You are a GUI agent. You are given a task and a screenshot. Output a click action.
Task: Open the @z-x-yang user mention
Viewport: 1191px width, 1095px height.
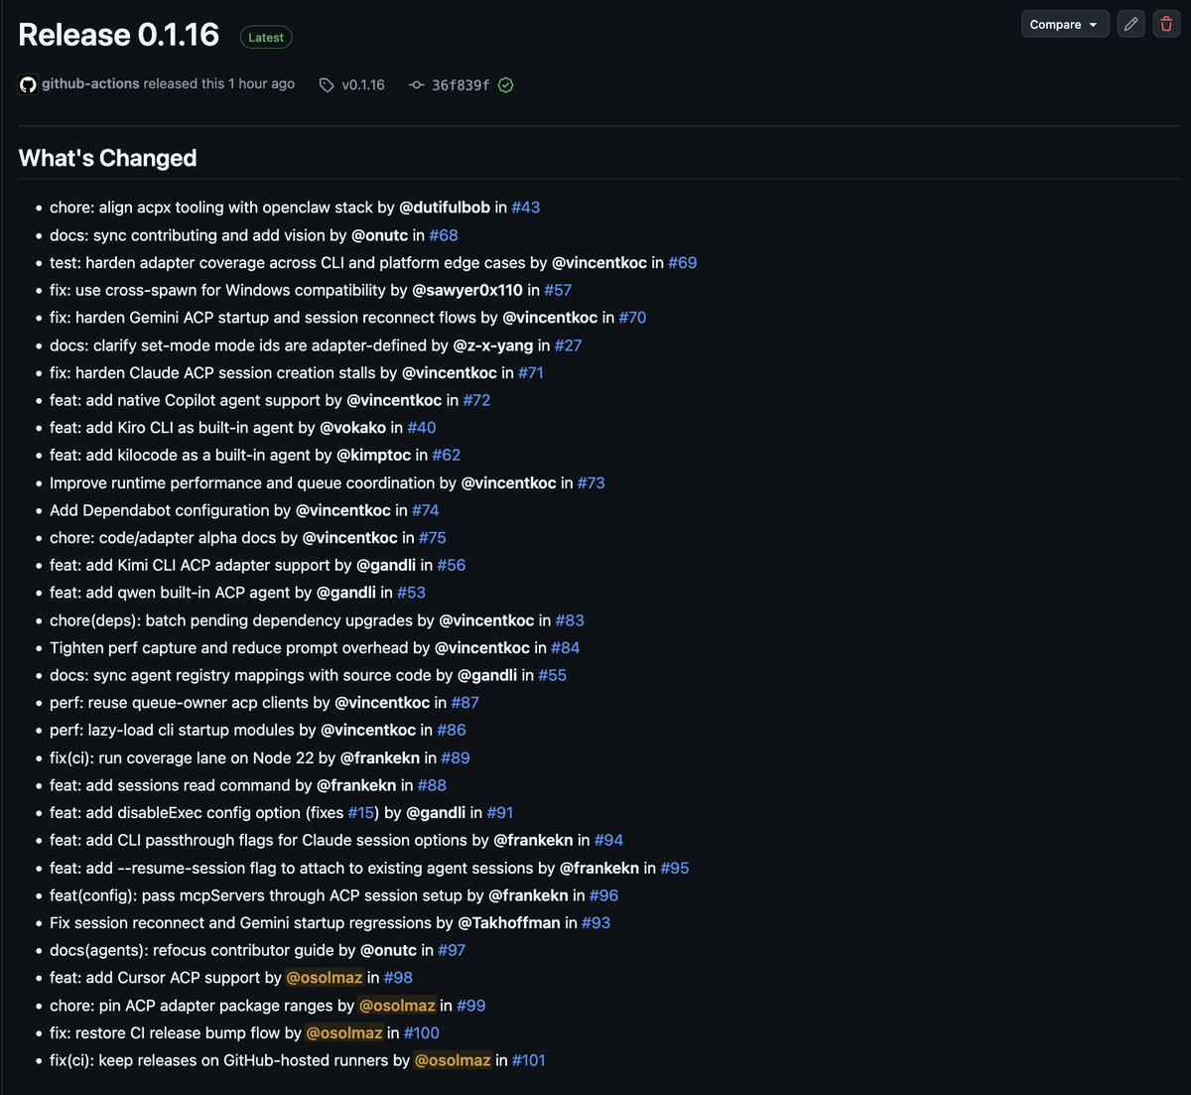point(493,345)
